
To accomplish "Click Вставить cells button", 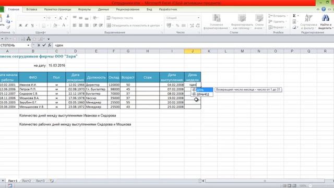I will 278,16.
